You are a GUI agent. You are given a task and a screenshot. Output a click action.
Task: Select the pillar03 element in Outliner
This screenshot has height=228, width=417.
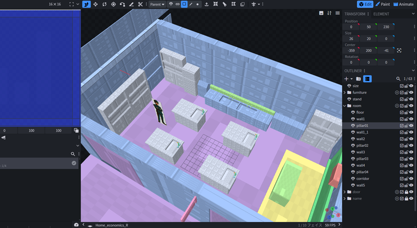(362, 159)
